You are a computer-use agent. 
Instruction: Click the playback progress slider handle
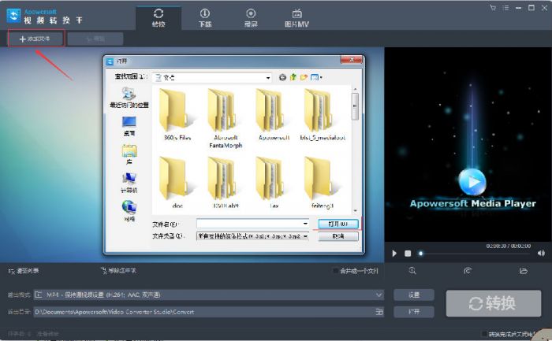420,254
